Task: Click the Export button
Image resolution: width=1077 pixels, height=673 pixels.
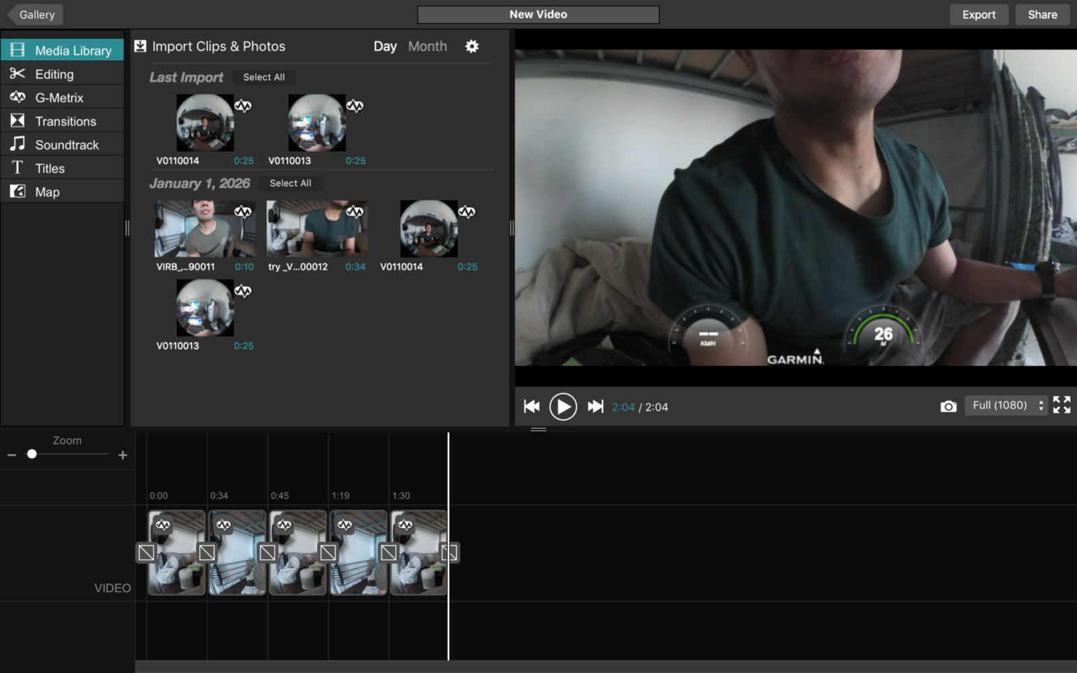Action: click(x=978, y=15)
